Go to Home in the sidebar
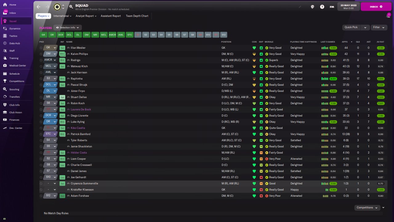Image resolution: width=394 pixels, height=222 pixels. coord(13,5)
